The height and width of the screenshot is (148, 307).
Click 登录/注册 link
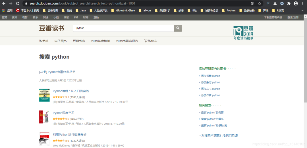click(293, 17)
